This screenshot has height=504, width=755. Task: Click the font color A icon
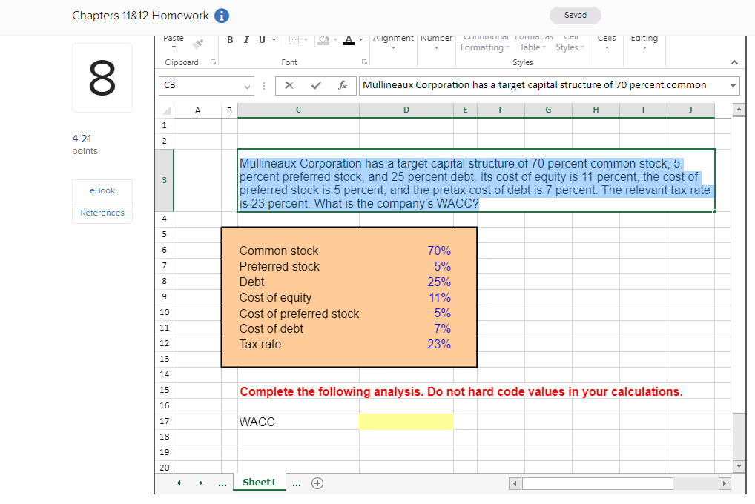(x=349, y=40)
